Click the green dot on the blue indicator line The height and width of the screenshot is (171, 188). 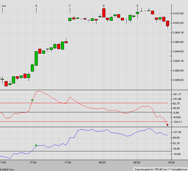(x=36, y=145)
